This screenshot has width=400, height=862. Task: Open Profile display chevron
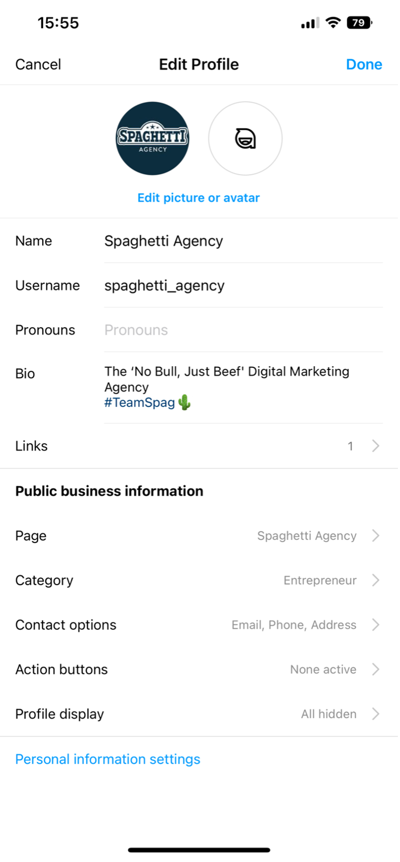click(x=376, y=714)
